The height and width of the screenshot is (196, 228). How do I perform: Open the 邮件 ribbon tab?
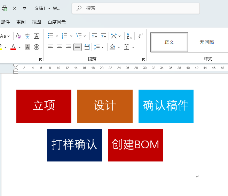click(x=5, y=22)
